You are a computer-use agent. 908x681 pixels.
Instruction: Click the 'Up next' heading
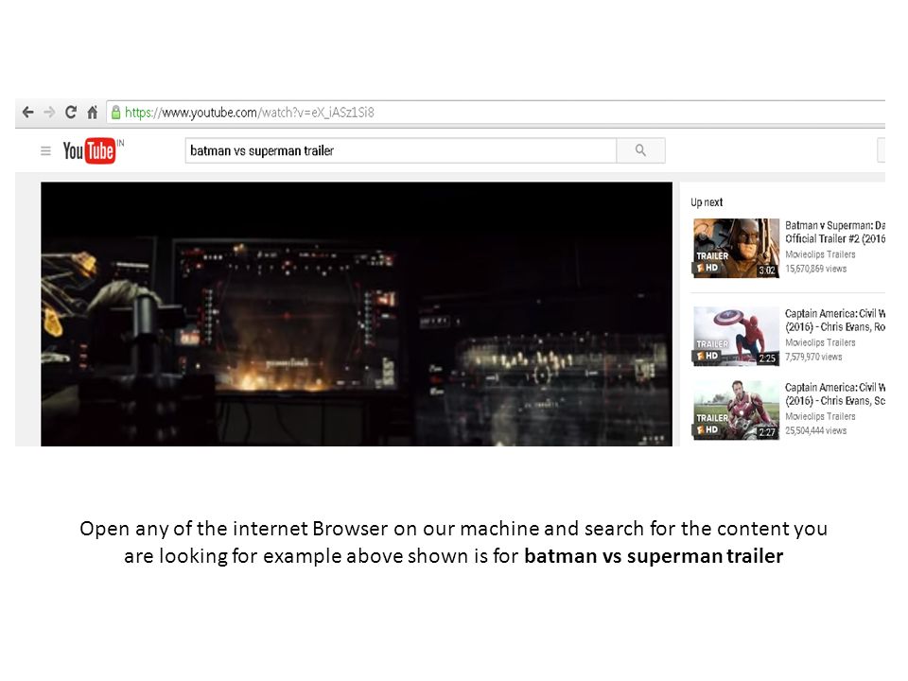click(x=707, y=202)
